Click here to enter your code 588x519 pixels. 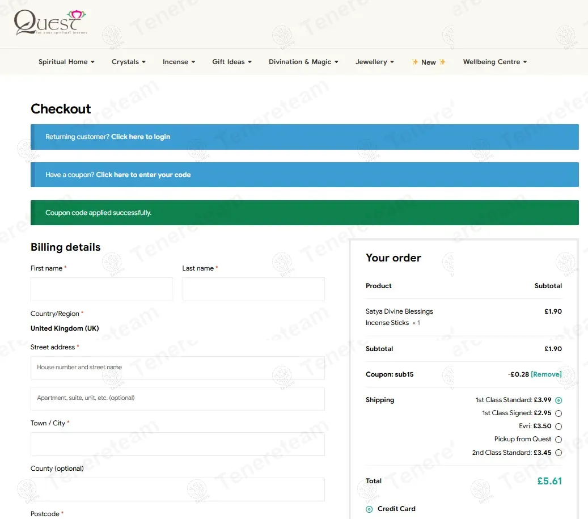coord(143,175)
